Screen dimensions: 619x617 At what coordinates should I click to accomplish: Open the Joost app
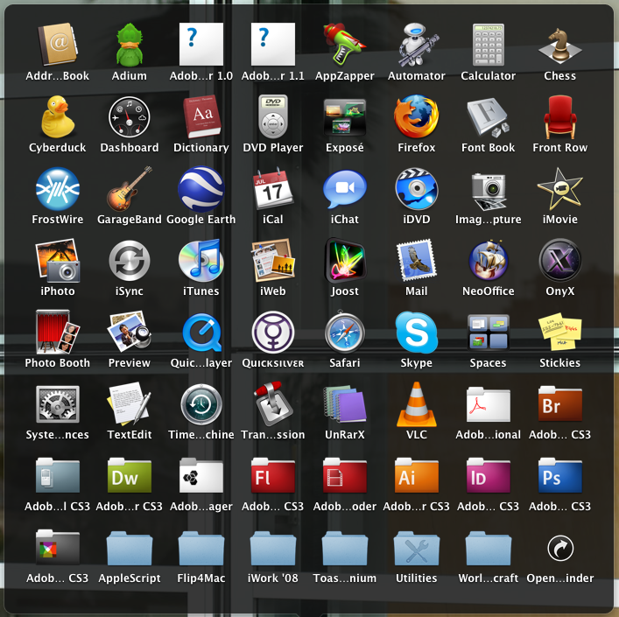click(345, 261)
